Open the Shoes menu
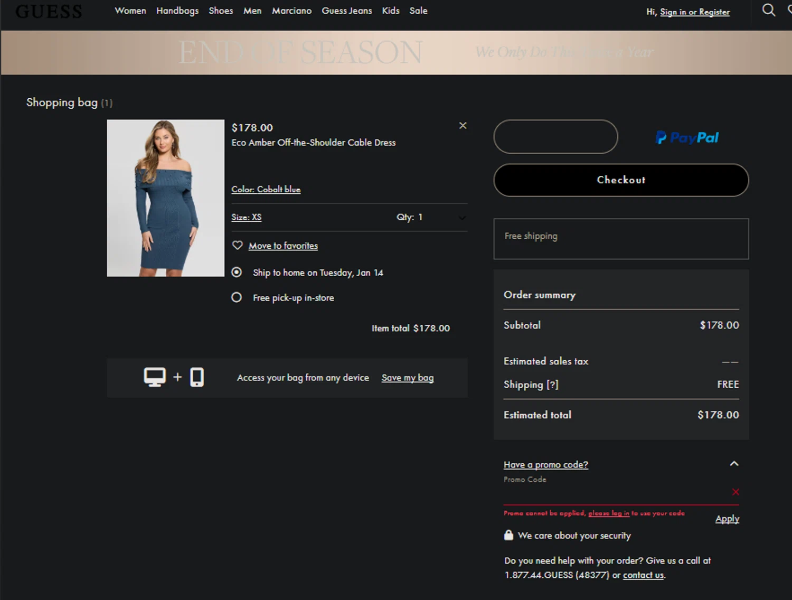 pyautogui.click(x=221, y=11)
